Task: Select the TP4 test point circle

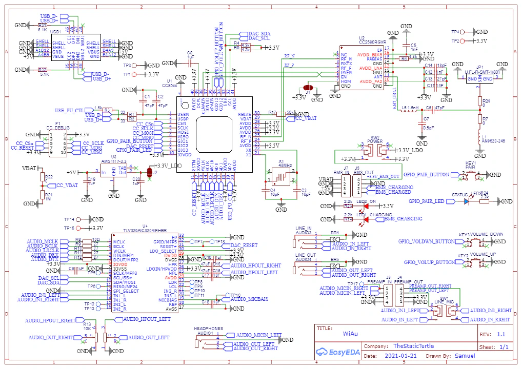Action: [x=462, y=32]
